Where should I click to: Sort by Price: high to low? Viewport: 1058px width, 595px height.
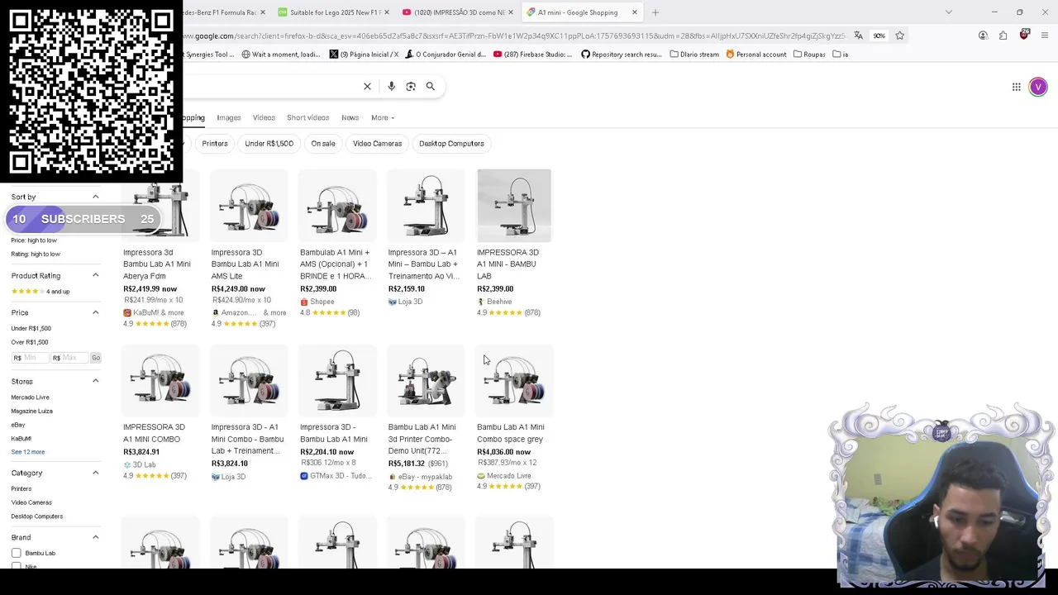click(x=34, y=240)
